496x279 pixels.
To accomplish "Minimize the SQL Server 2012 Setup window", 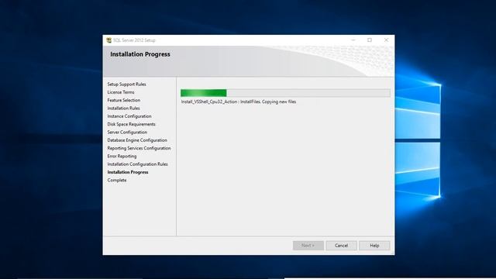I will click(353, 40).
